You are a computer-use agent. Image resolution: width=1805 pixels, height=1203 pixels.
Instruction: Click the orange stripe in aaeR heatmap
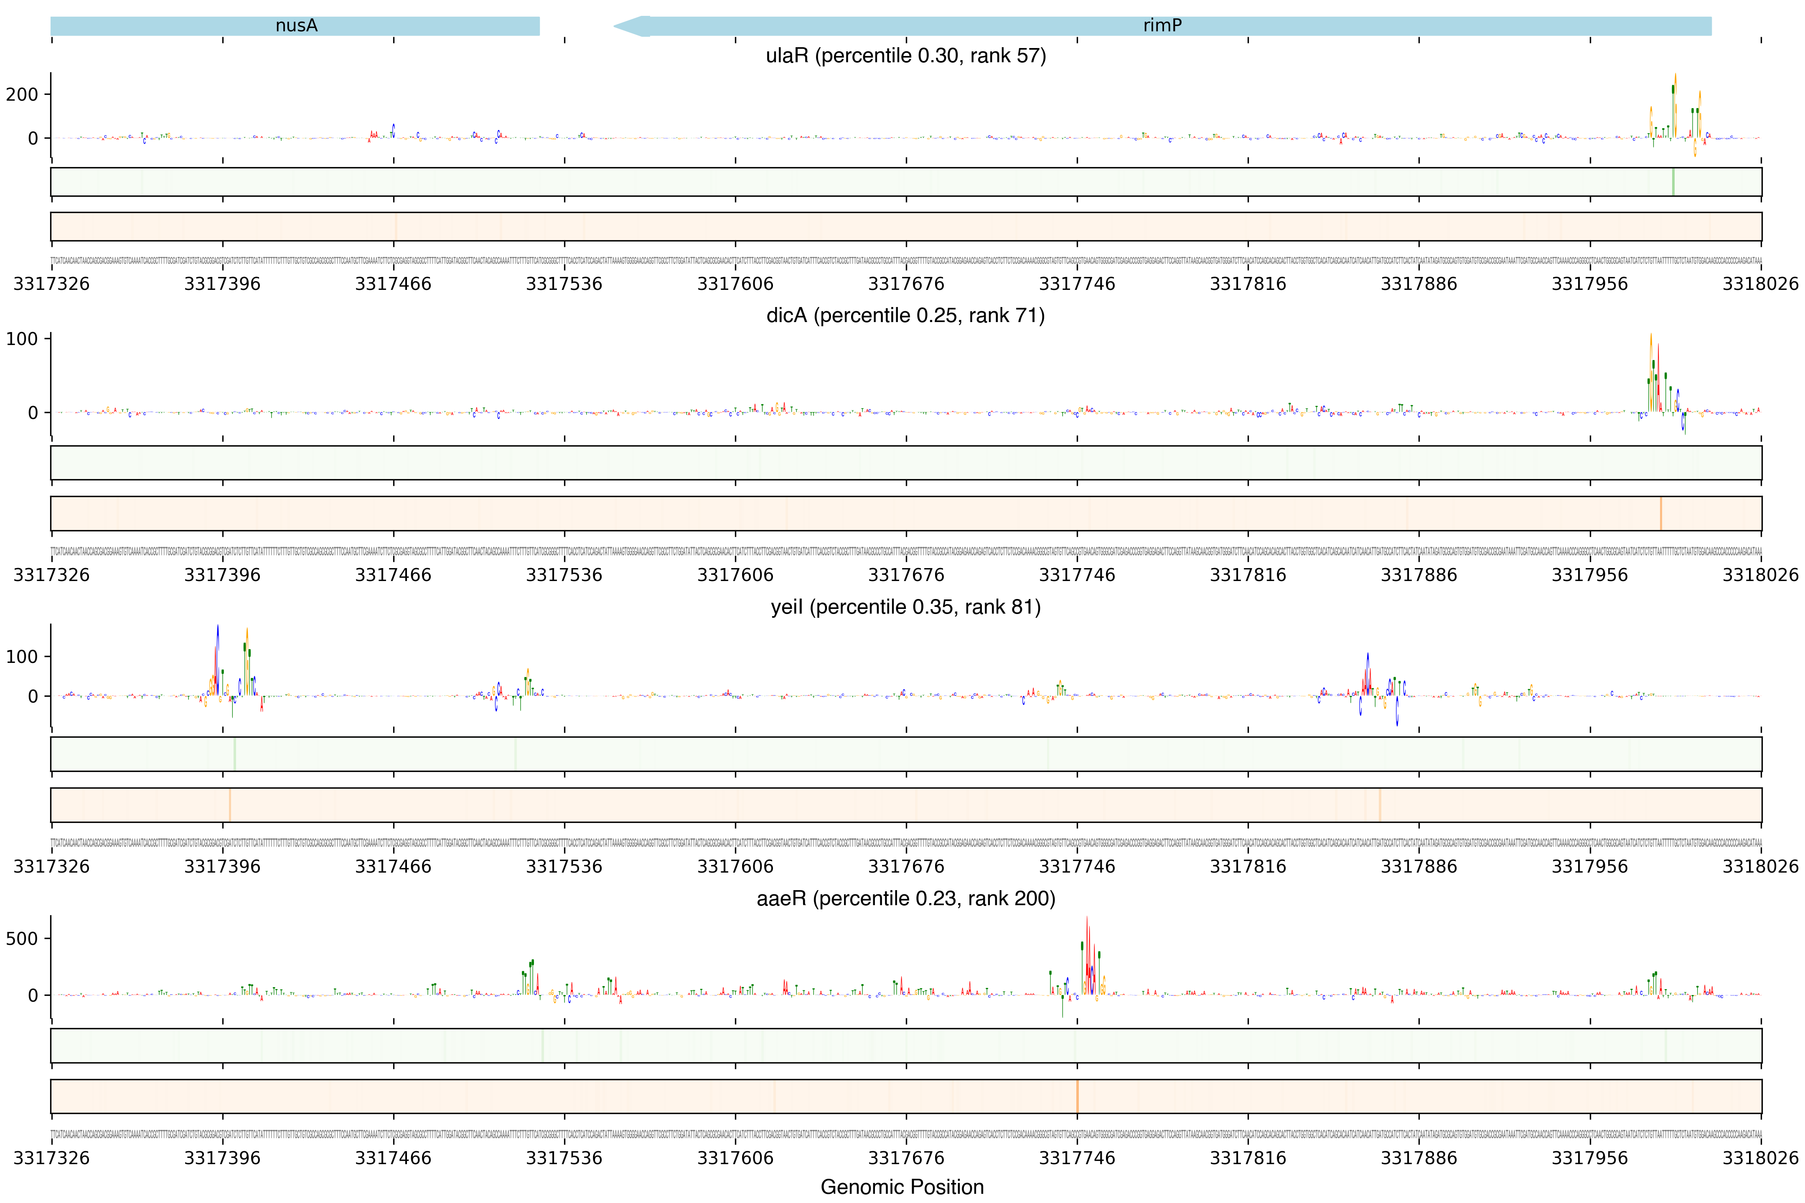1078,1096
